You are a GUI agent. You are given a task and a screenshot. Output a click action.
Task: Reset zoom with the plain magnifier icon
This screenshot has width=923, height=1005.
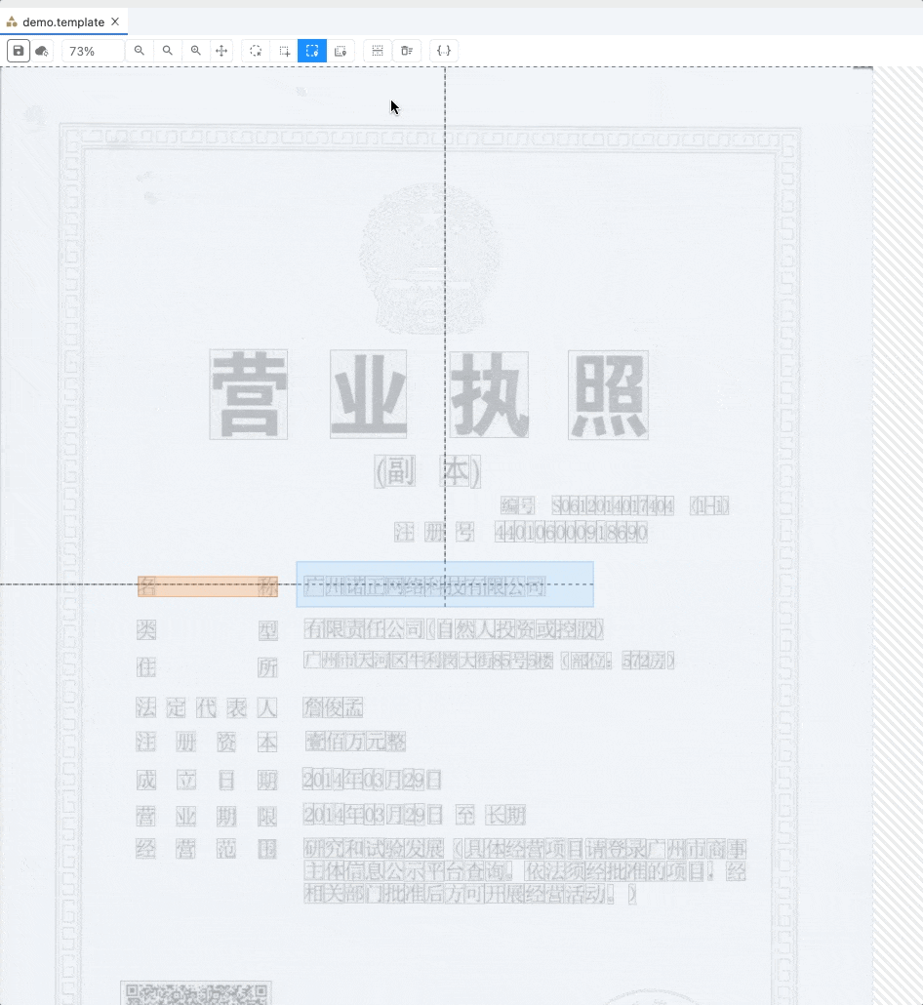(167, 51)
